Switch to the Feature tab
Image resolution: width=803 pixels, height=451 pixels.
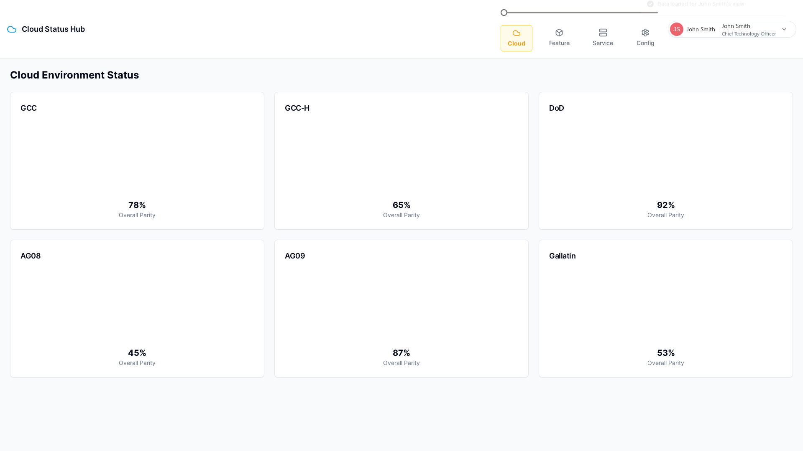pyautogui.click(x=559, y=38)
